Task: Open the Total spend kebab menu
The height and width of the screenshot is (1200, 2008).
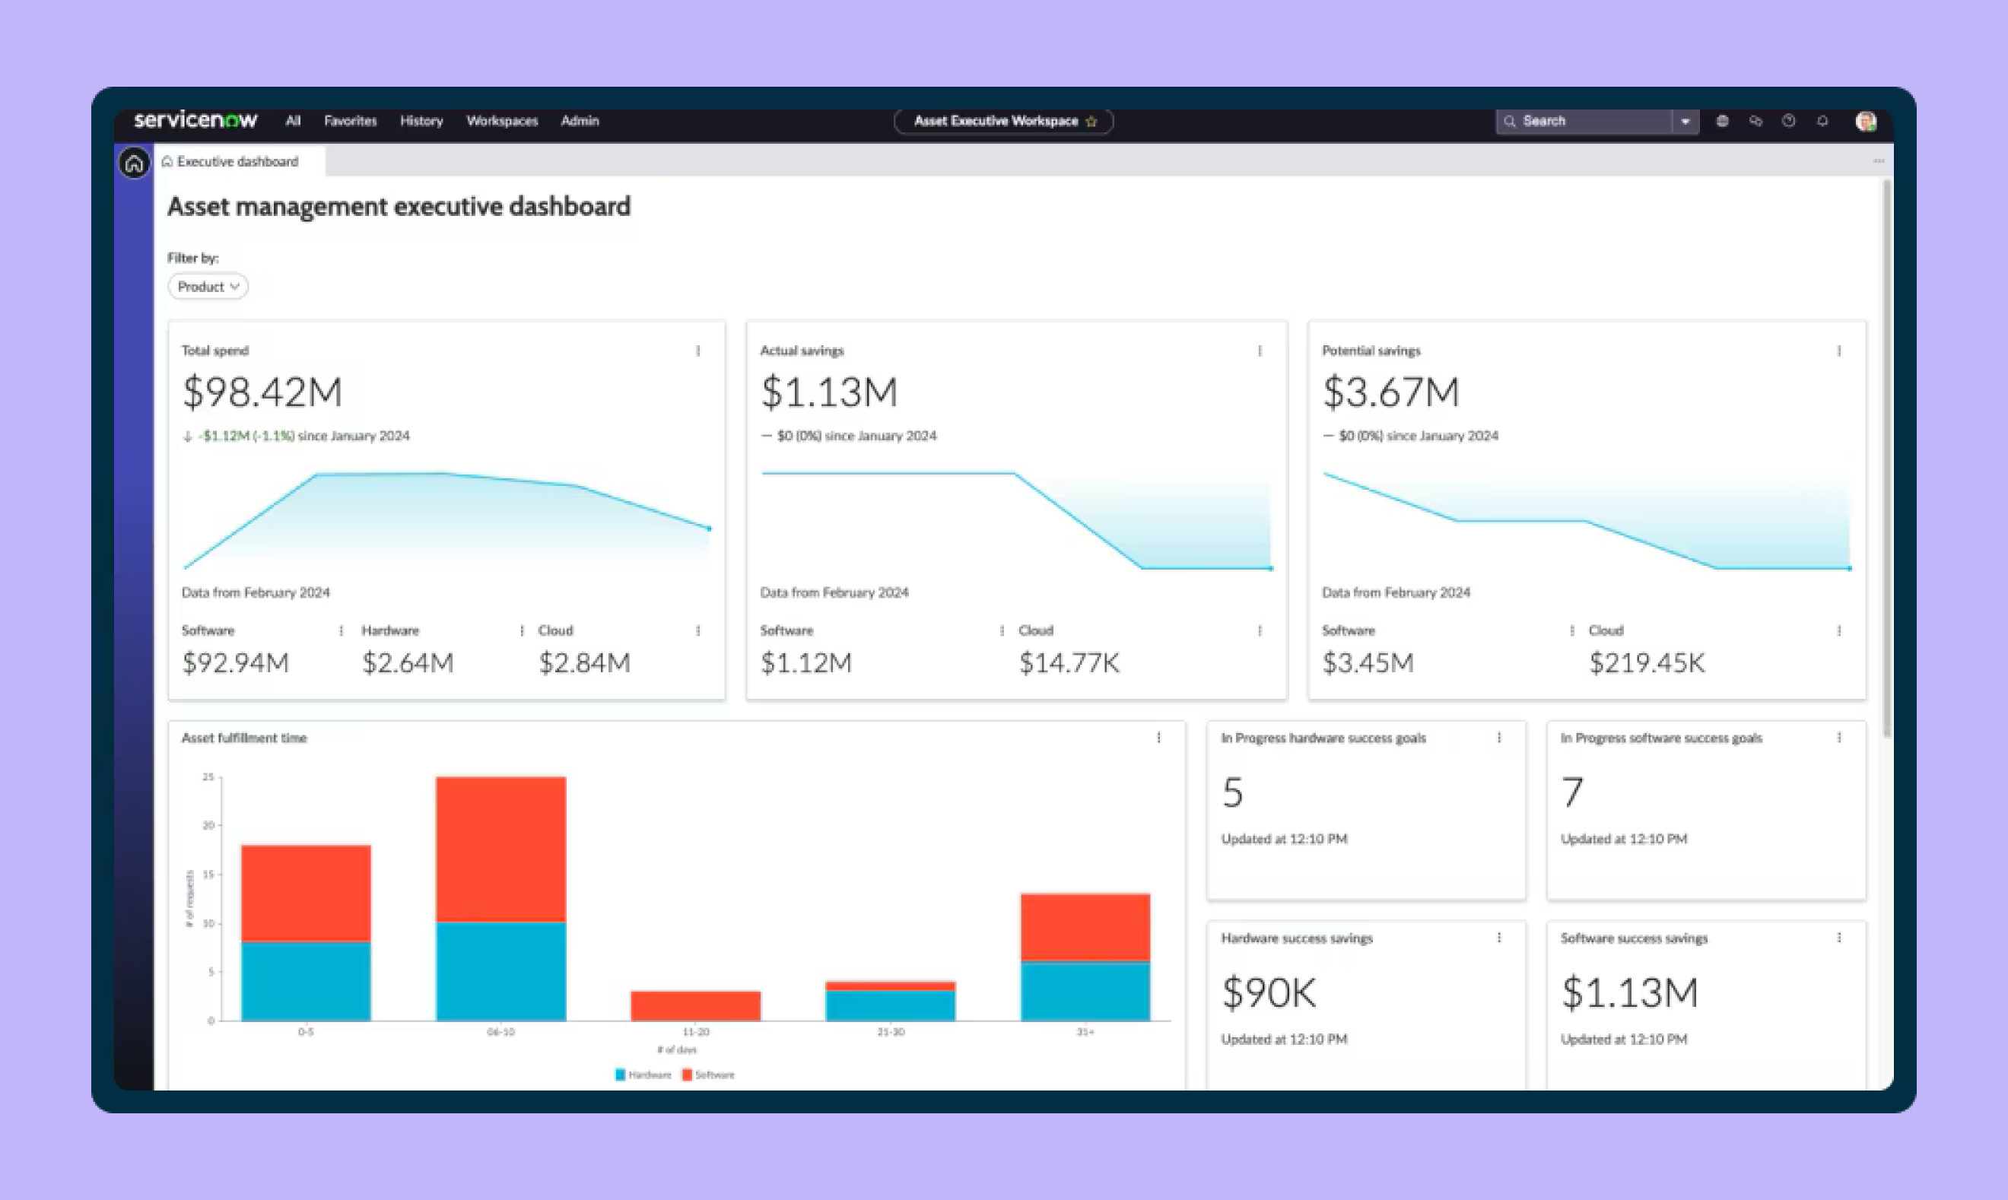Action: pos(699,350)
